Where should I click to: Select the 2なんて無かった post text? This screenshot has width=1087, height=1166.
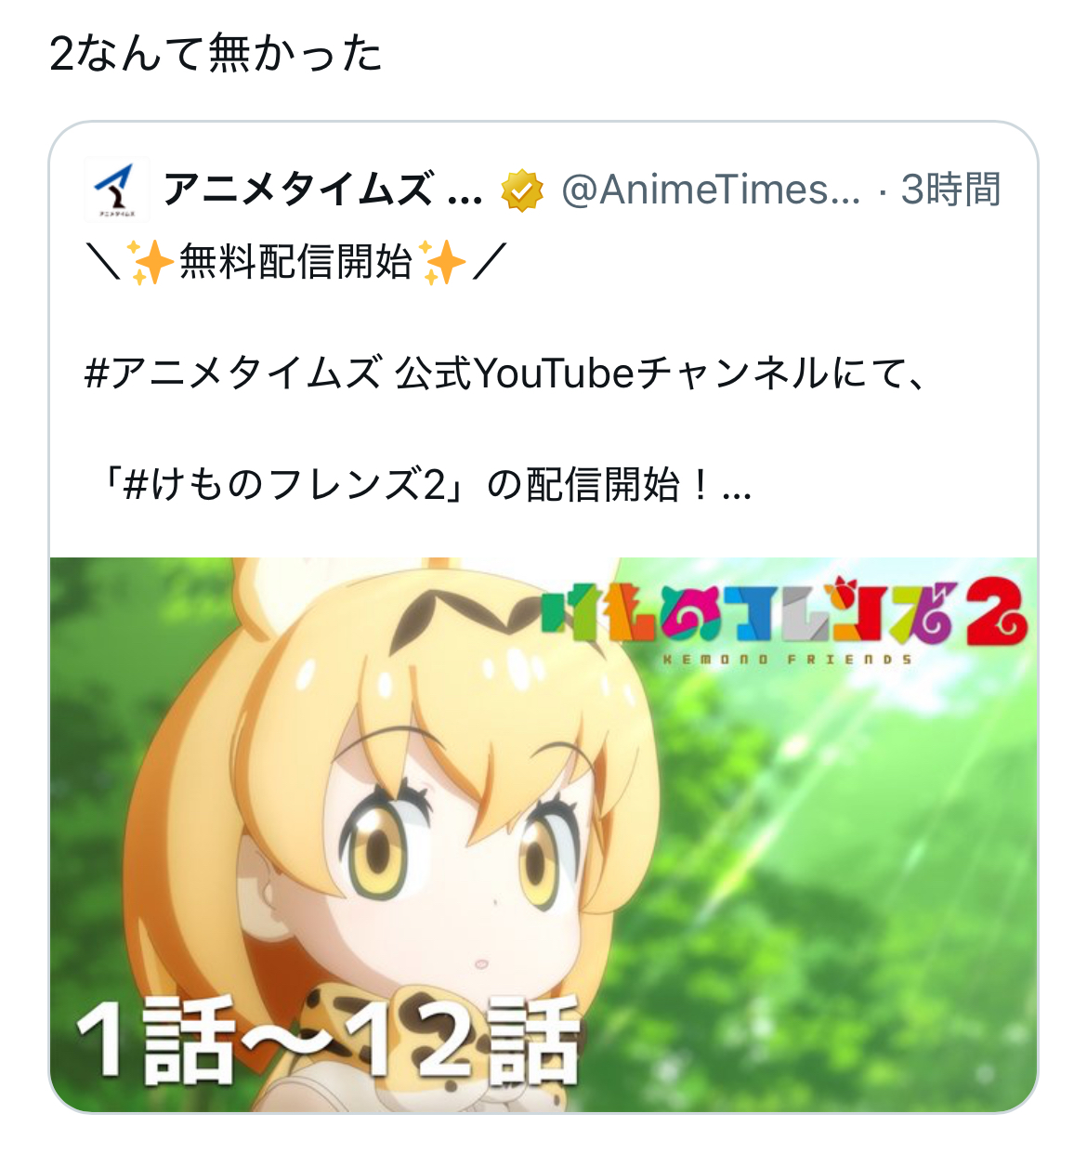click(216, 53)
